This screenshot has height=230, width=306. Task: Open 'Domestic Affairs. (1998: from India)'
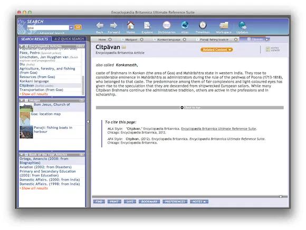50,184
